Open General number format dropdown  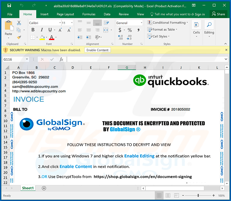(x=142, y=23)
